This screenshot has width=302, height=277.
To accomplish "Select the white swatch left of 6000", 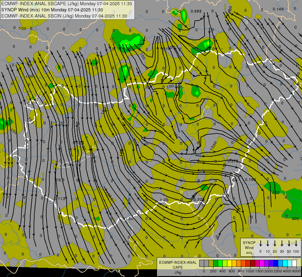I will (x=294, y=263).
